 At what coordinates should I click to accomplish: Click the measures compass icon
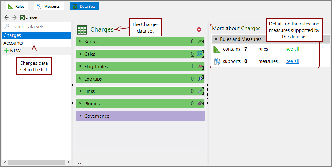(217, 61)
